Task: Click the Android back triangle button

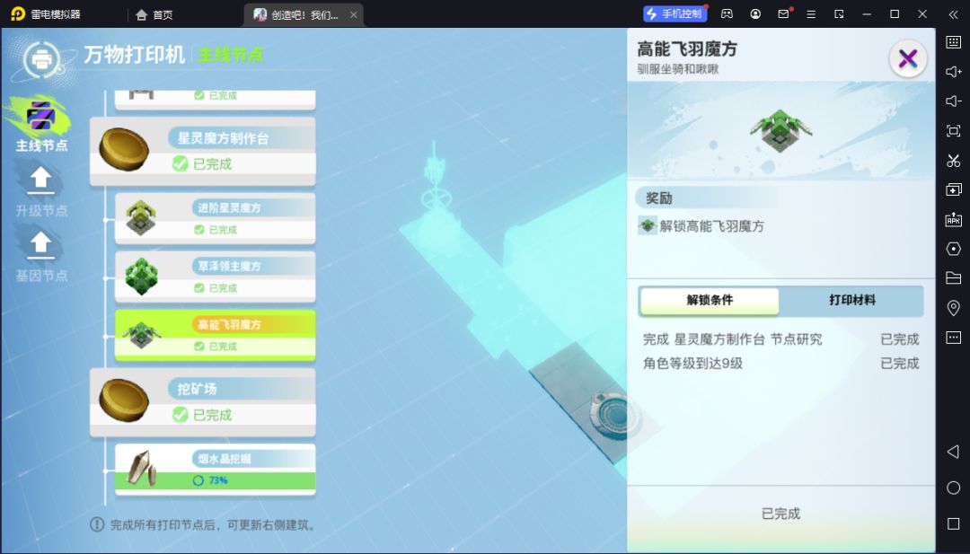Action: [953, 452]
